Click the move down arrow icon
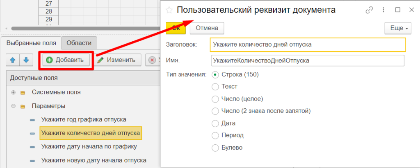 click(x=26, y=60)
